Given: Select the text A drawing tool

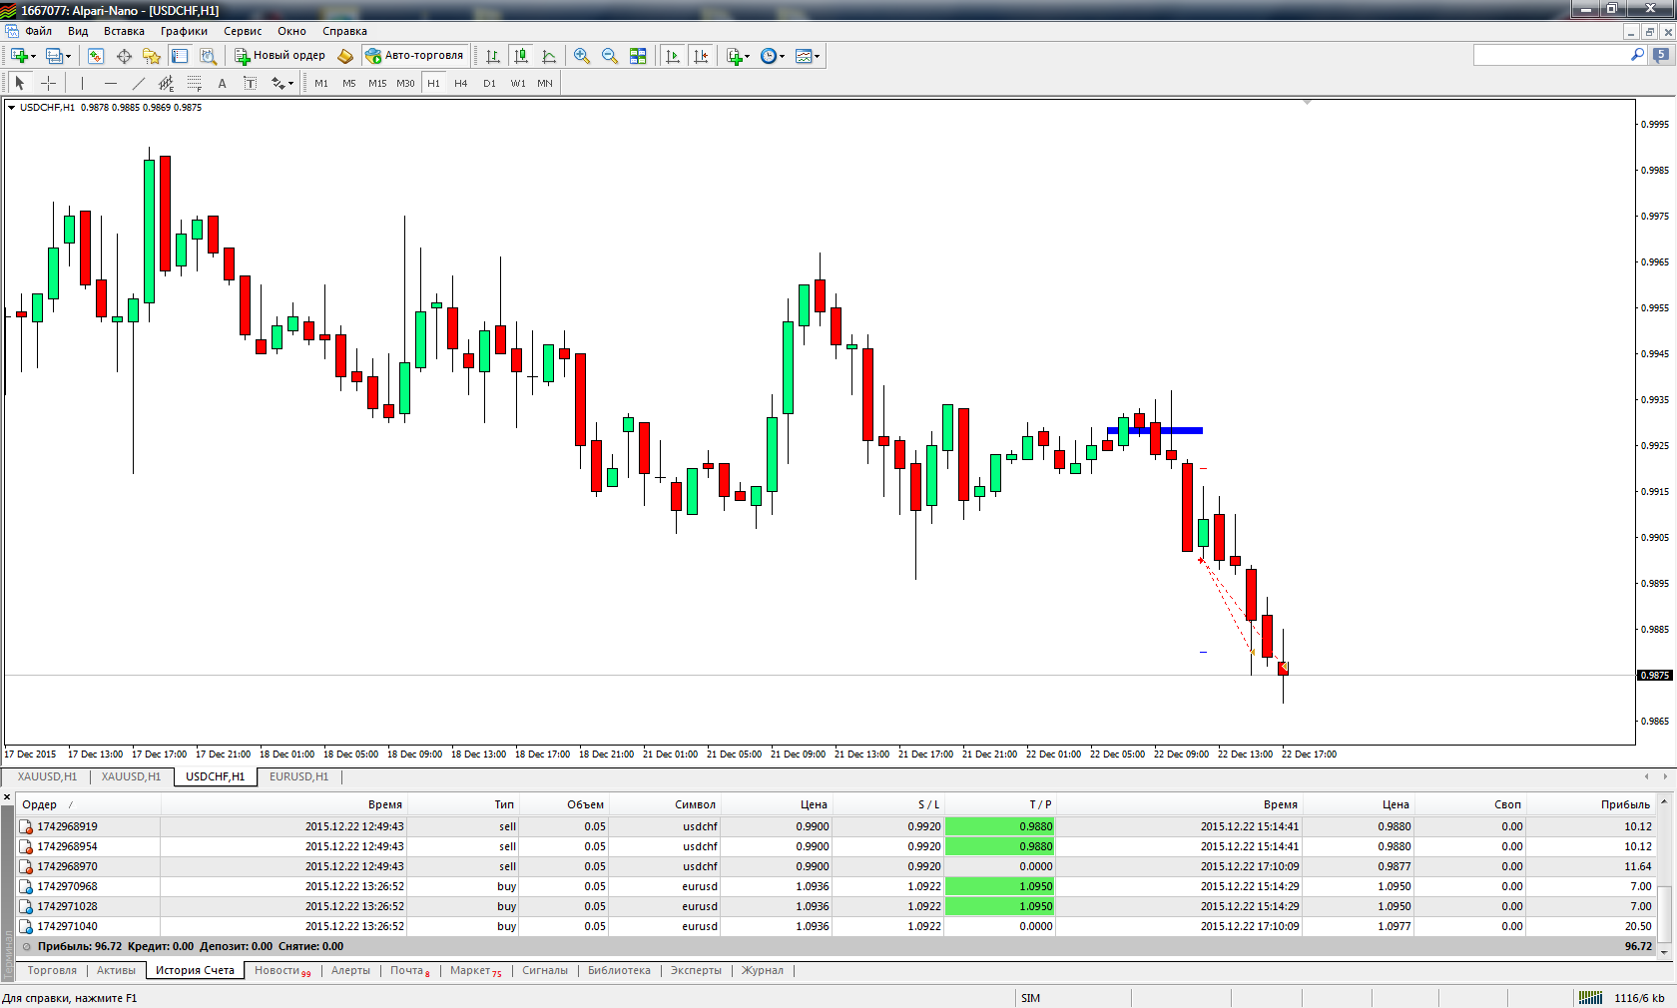Looking at the screenshot, I should 222,83.
